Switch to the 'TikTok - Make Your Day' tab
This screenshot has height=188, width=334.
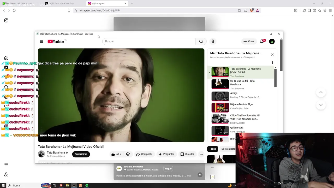point(62,3)
